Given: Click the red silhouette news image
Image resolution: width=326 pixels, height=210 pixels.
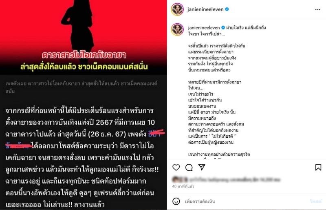Looking at the screenshot, I should tap(84, 38).
